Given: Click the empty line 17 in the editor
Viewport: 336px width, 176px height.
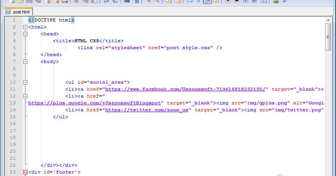Looking at the screenshot, I should point(176,131).
